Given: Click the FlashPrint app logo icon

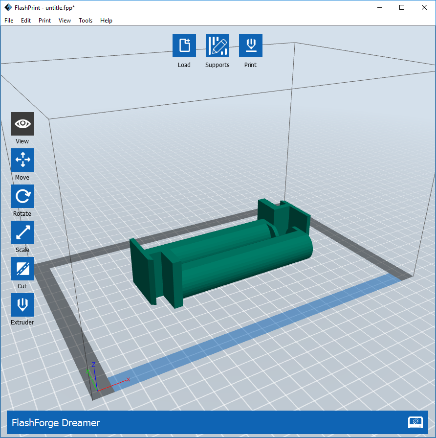Looking at the screenshot, I should tap(8, 7).
